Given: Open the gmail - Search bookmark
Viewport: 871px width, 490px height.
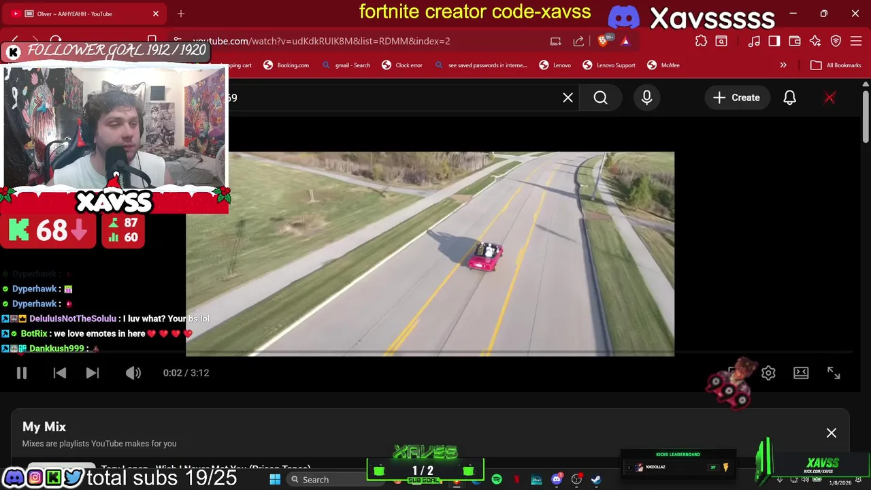Looking at the screenshot, I should [x=345, y=65].
